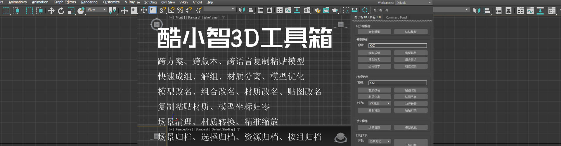Click the 模型操作 prefix KXZ_ field

tap(397, 46)
